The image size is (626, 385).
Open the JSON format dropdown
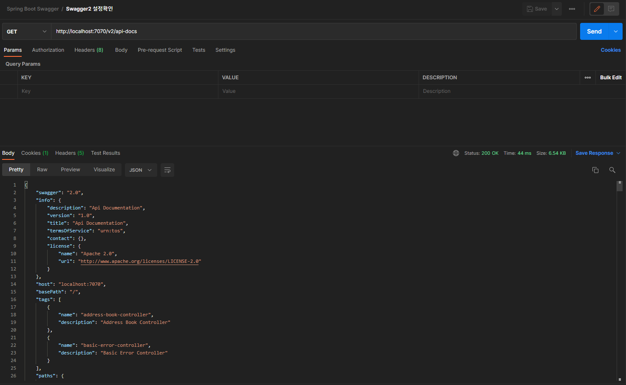141,170
